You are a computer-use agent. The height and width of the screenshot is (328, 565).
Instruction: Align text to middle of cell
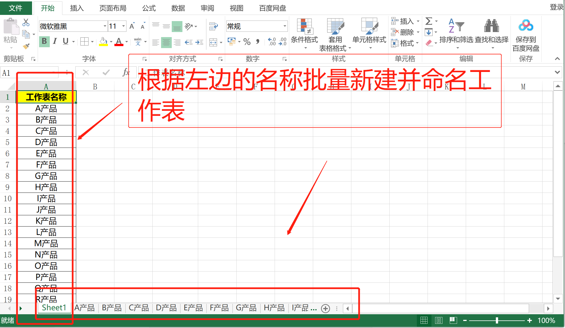[x=166, y=26]
